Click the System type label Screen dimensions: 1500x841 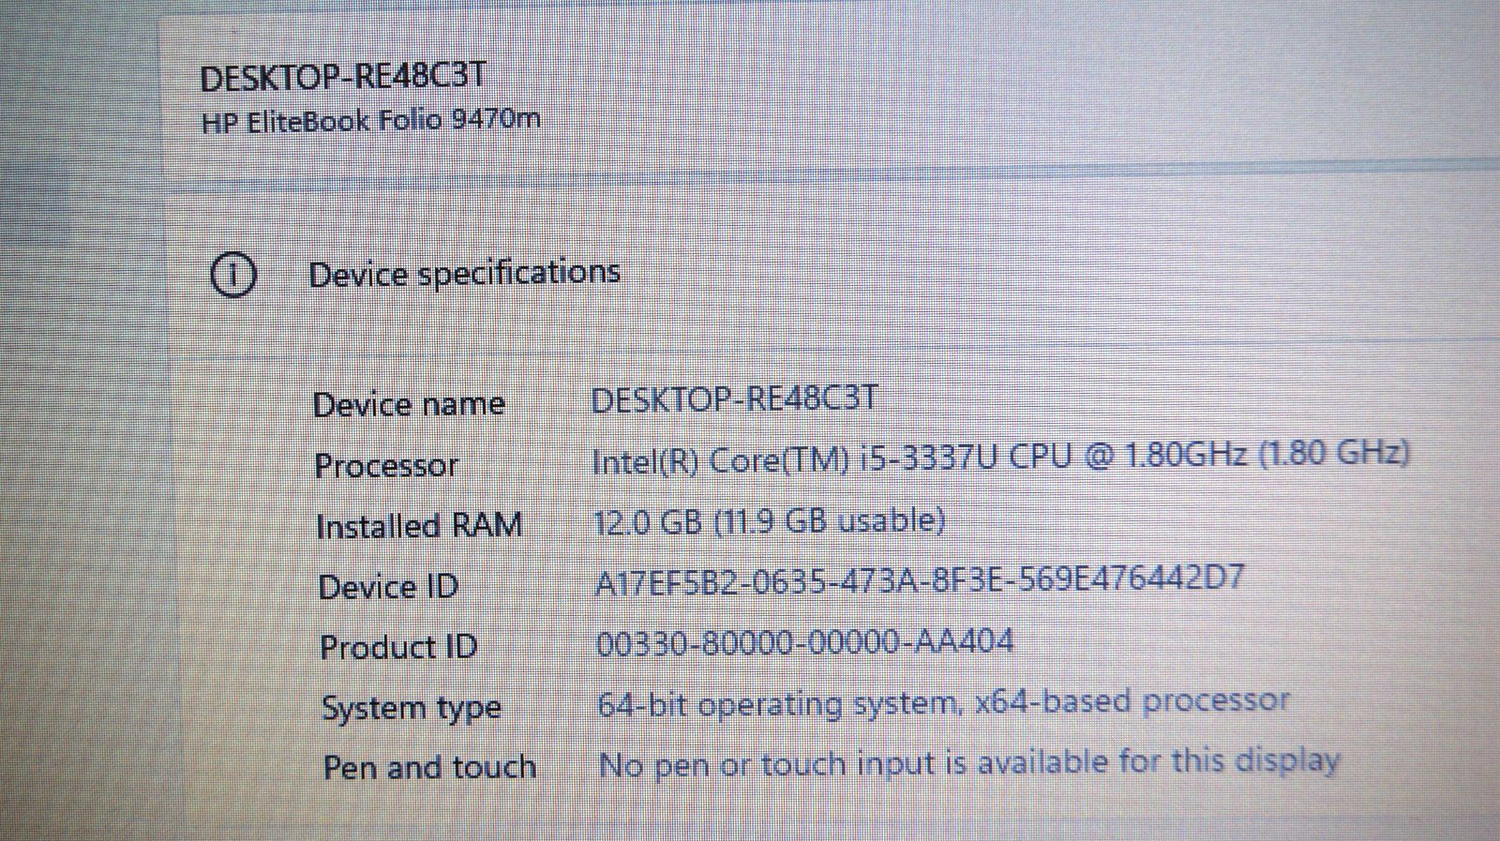coord(412,708)
